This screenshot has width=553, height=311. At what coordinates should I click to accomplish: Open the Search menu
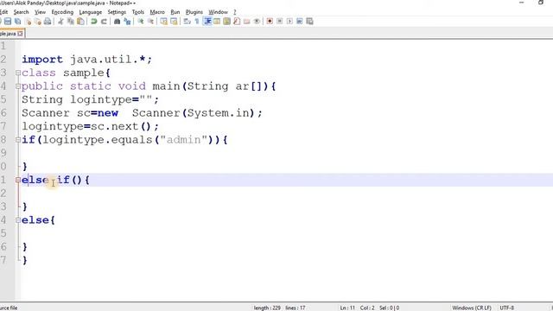click(21, 12)
